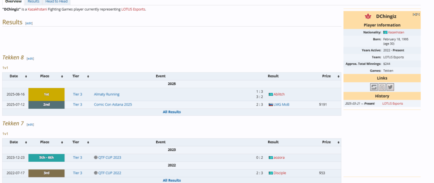Open the Almaty Running event link
Image resolution: width=434 pixels, height=183 pixels.
[106, 94]
